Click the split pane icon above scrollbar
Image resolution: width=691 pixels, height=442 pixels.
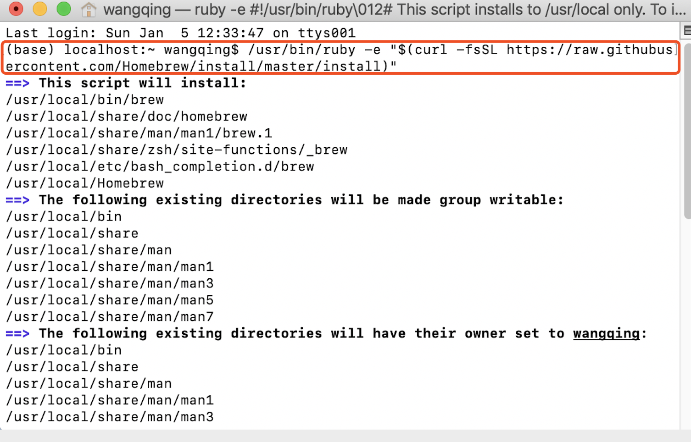coord(686,31)
